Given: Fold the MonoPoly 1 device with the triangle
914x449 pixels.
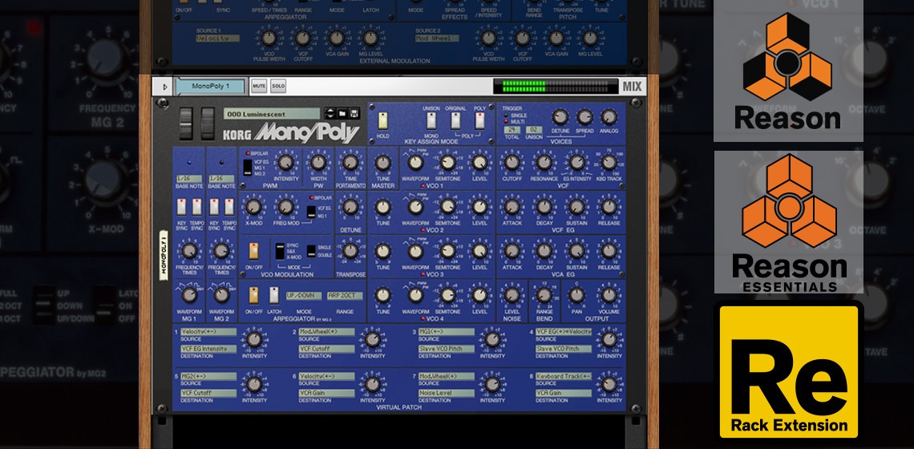Looking at the screenshot, I should coord(164,87).
